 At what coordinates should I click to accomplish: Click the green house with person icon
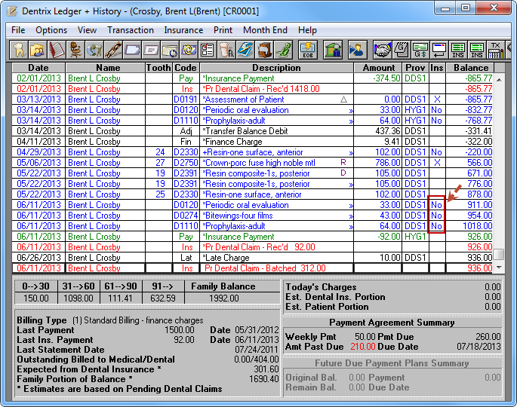332,50
